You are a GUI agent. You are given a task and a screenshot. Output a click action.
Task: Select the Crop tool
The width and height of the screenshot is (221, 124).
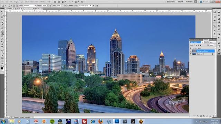(2, 22)
